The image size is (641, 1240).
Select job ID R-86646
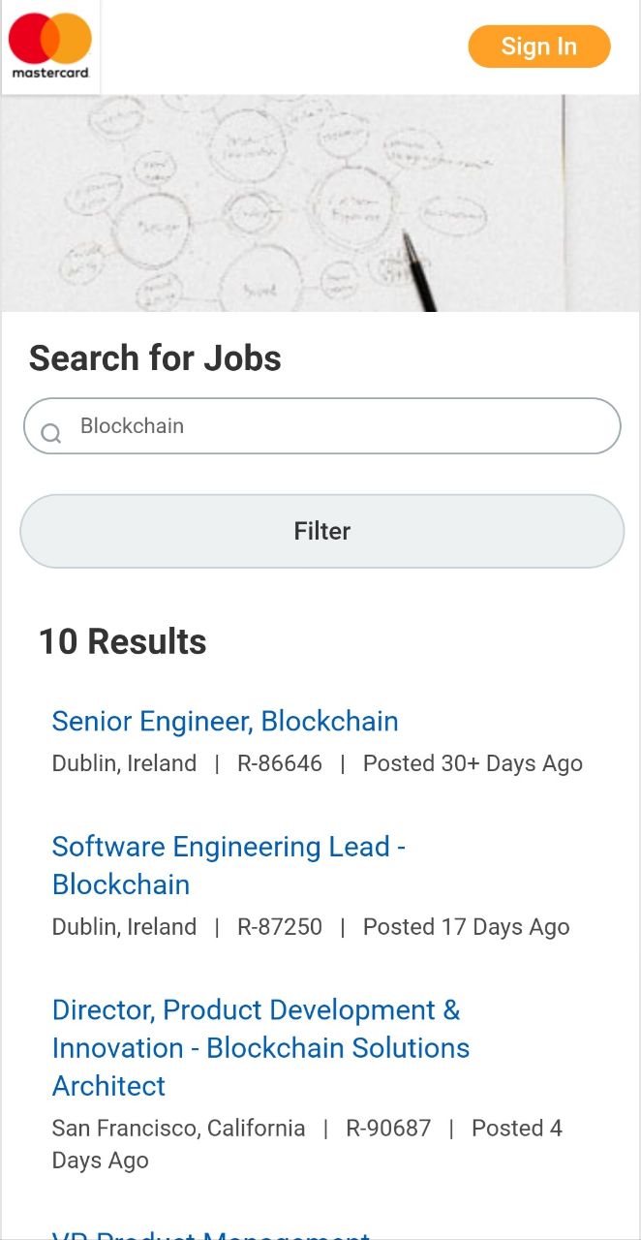coord(280,763)
